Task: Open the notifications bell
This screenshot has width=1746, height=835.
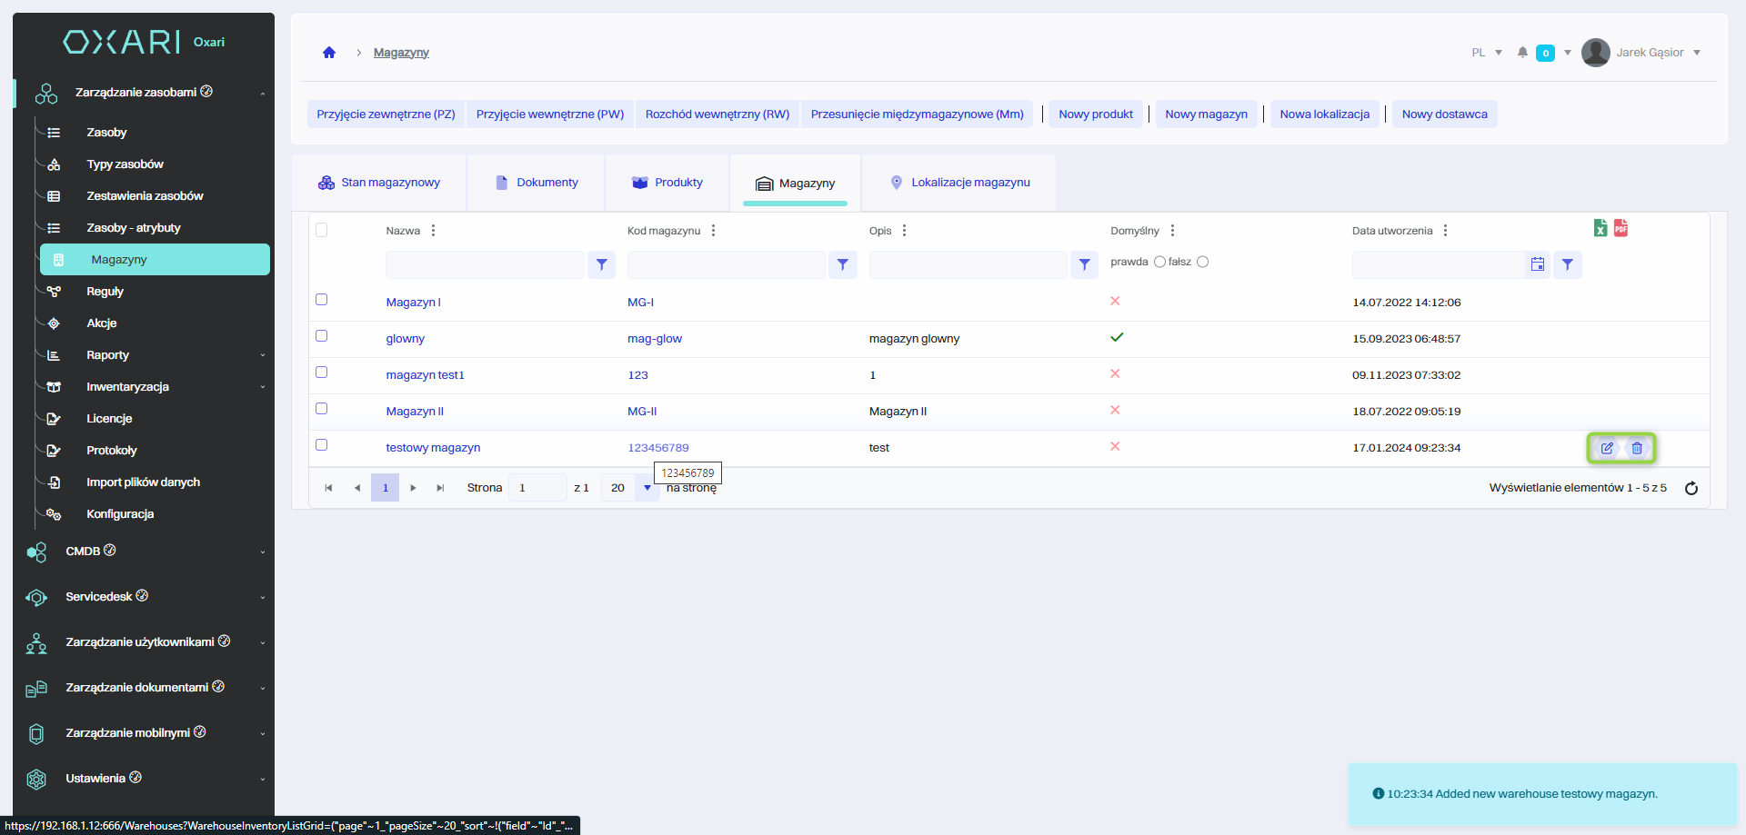Action: [1522, 53]
